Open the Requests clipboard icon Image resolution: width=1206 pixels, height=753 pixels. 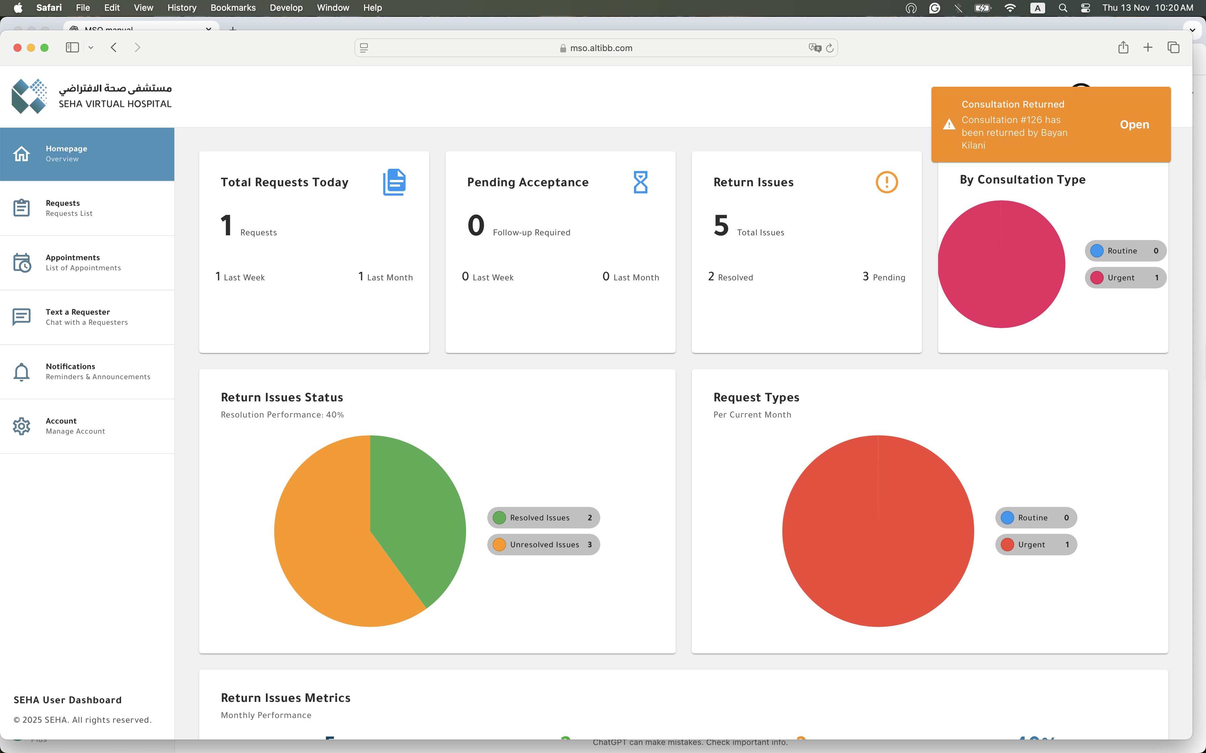pos(22,208)
